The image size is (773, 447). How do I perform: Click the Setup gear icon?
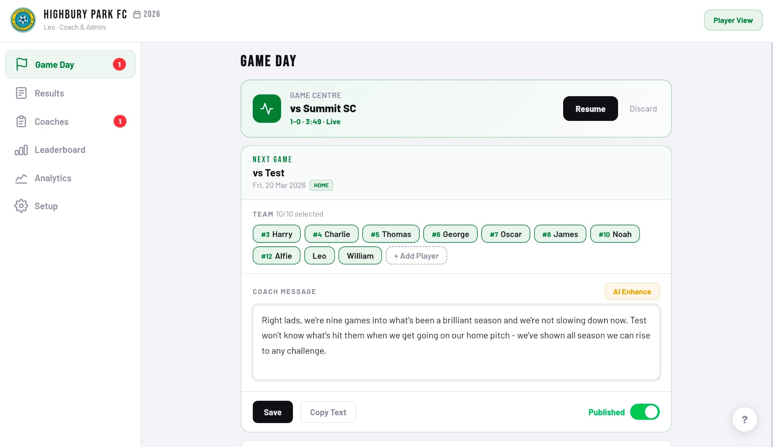[21, 206]
